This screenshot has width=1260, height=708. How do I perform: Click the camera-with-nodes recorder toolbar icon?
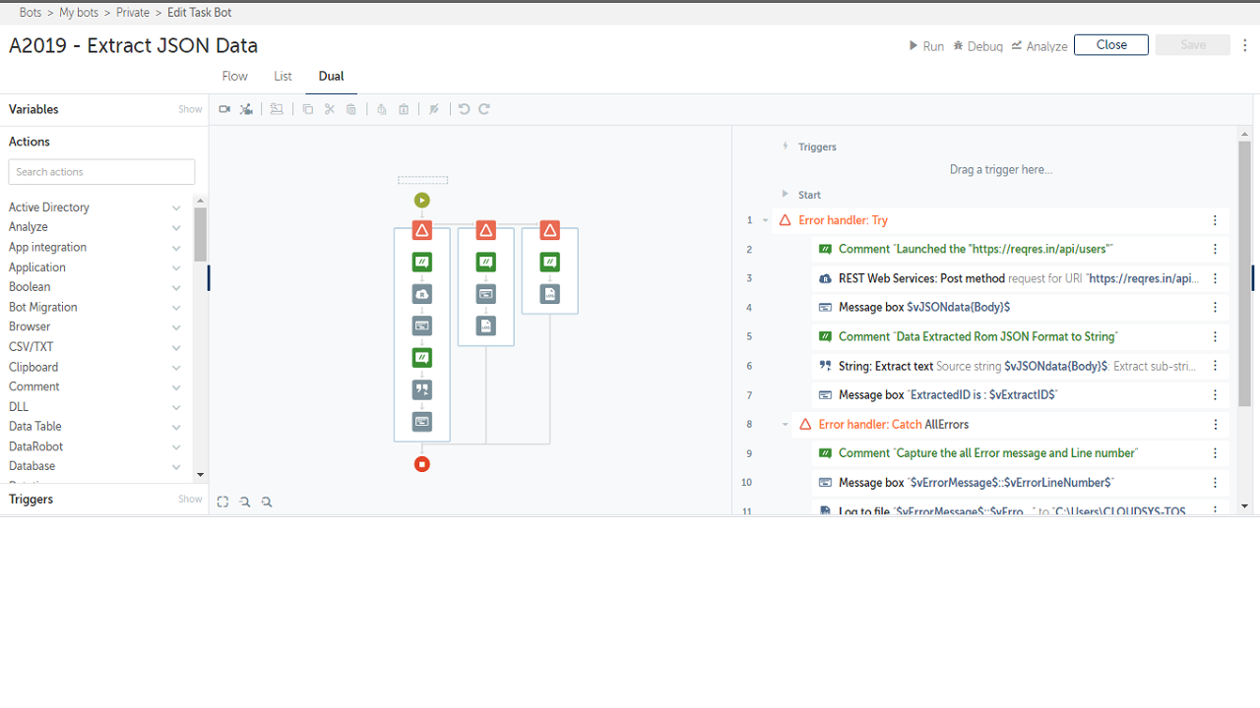[247, 109]
